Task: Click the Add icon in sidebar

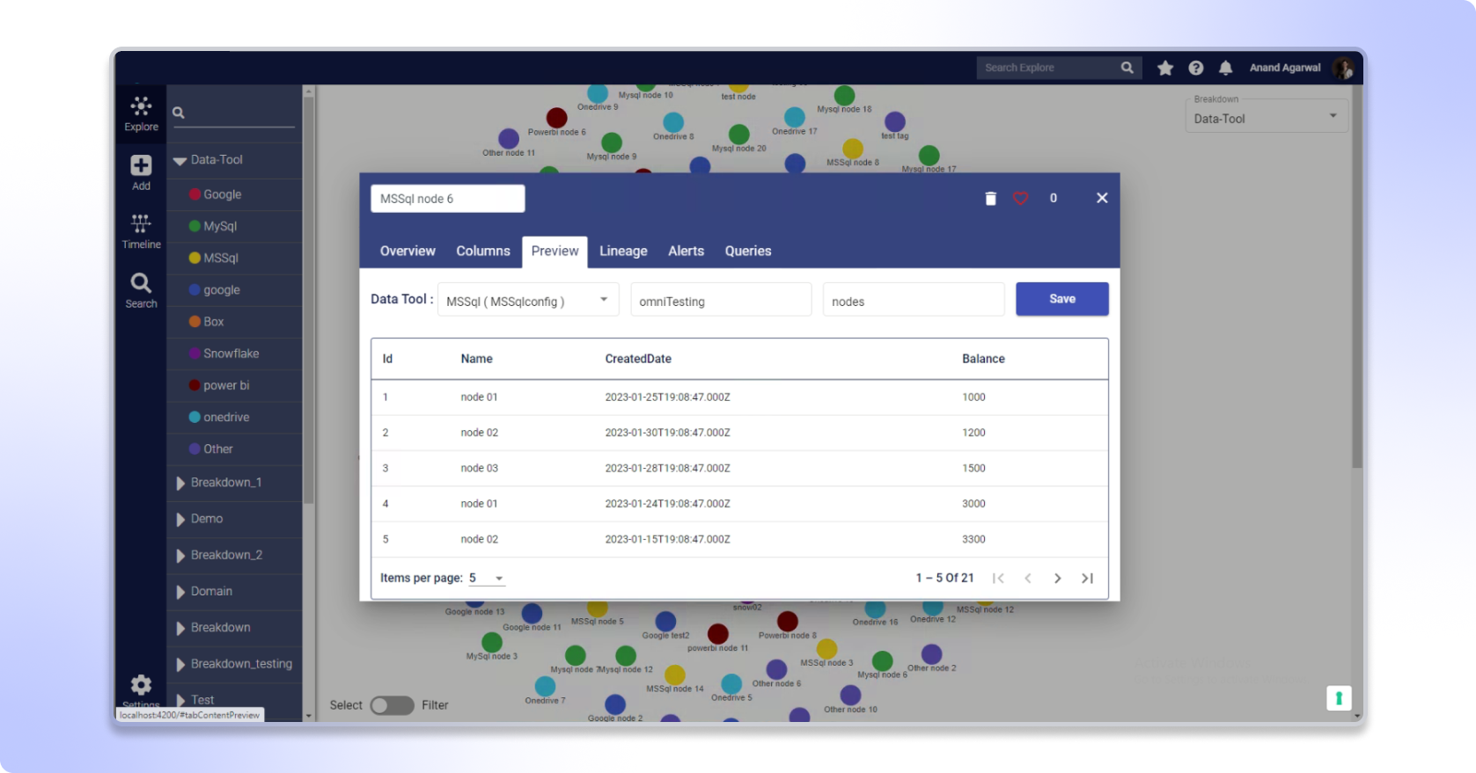Action: [x=141, y=172]
